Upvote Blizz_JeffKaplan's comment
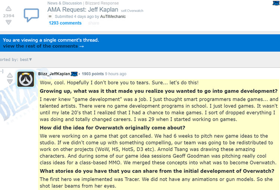Viewport: 280px width, 190px height. pos(10,75)
